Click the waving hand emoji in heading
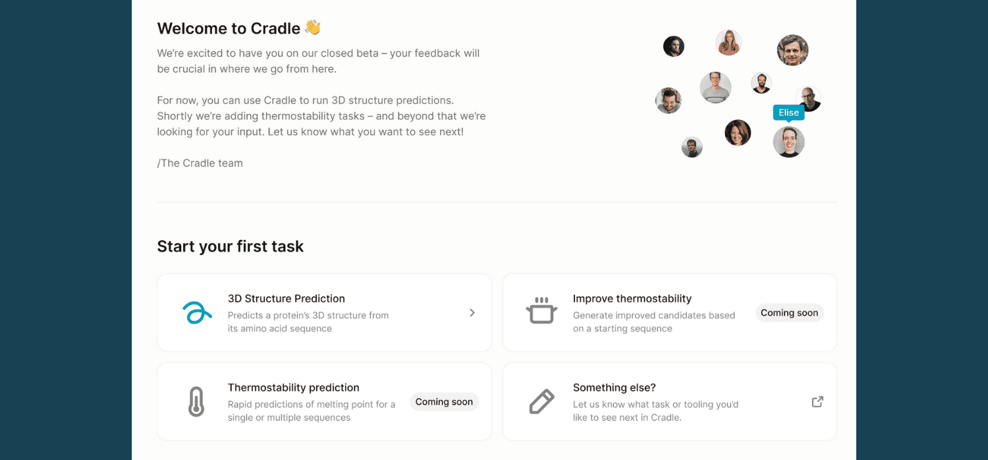 (312, 28)
